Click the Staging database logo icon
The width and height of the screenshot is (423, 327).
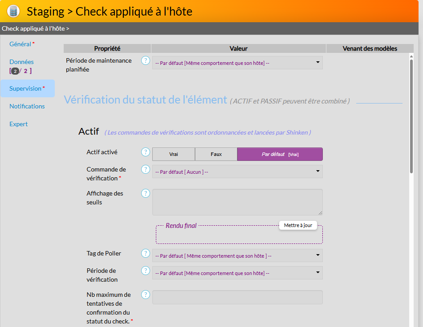click(13, 11)
